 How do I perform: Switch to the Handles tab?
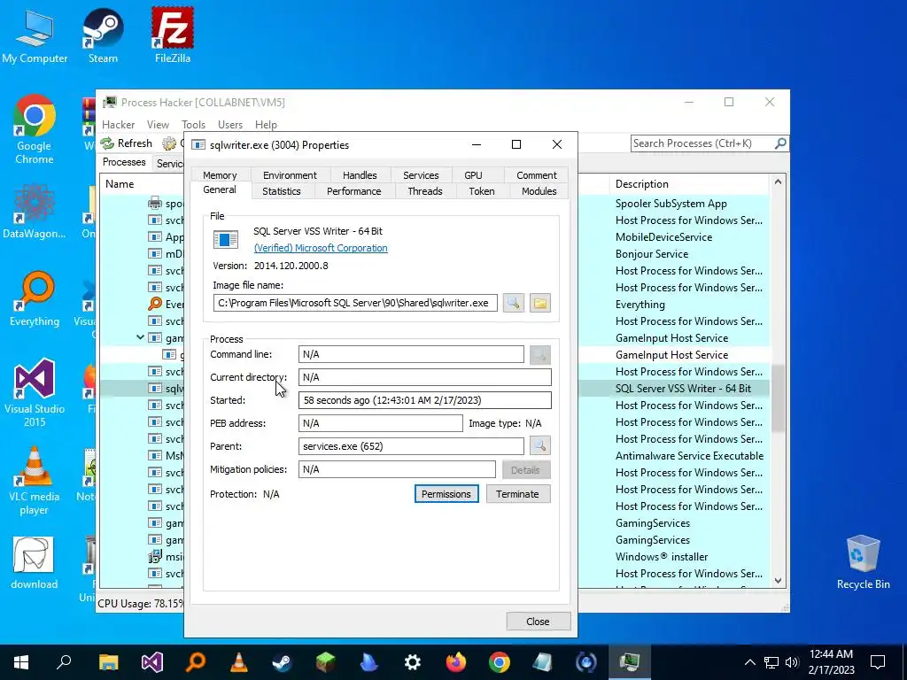tap(360, 175)
